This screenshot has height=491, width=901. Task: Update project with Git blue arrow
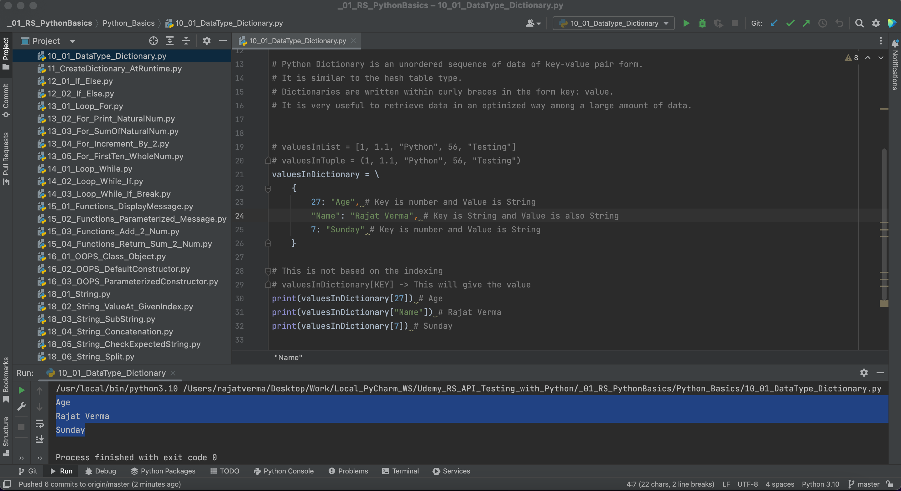pyautogui.click(x=774, y=23)
